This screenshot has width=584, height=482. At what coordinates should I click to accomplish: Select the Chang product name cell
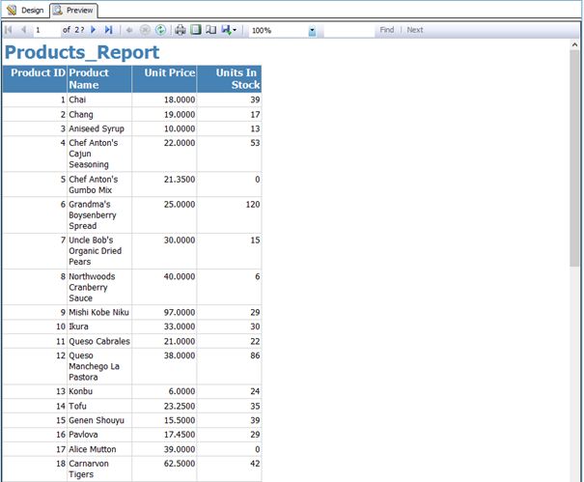[99, 114]
